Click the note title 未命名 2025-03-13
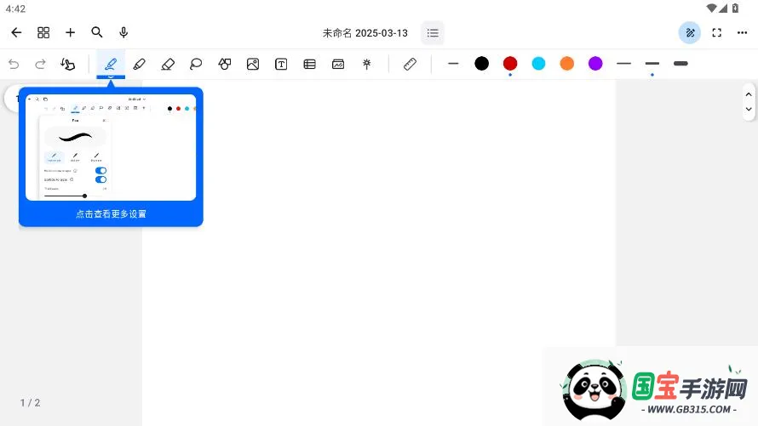This screenshot has height=426, width=758. (365, 33)
